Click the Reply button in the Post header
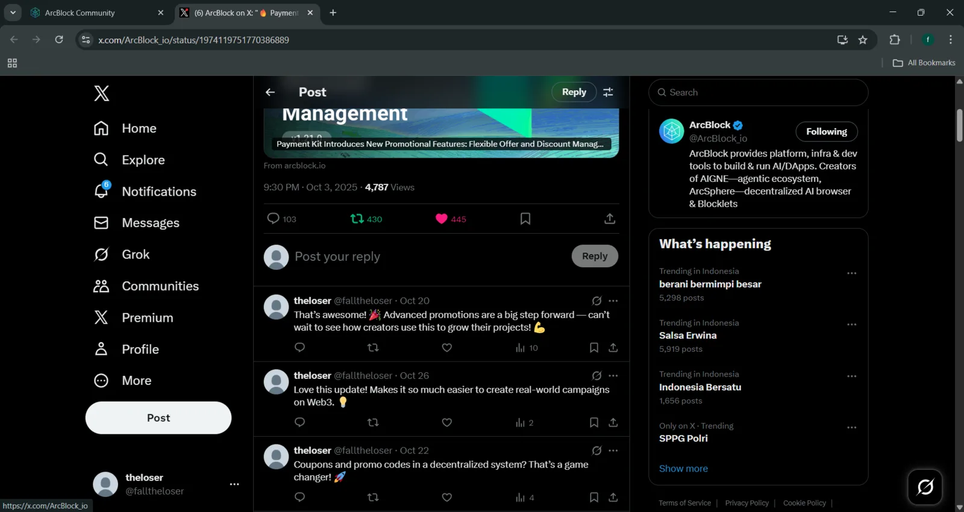The height and width of the screenshot is (512, 964). [574, 92]
